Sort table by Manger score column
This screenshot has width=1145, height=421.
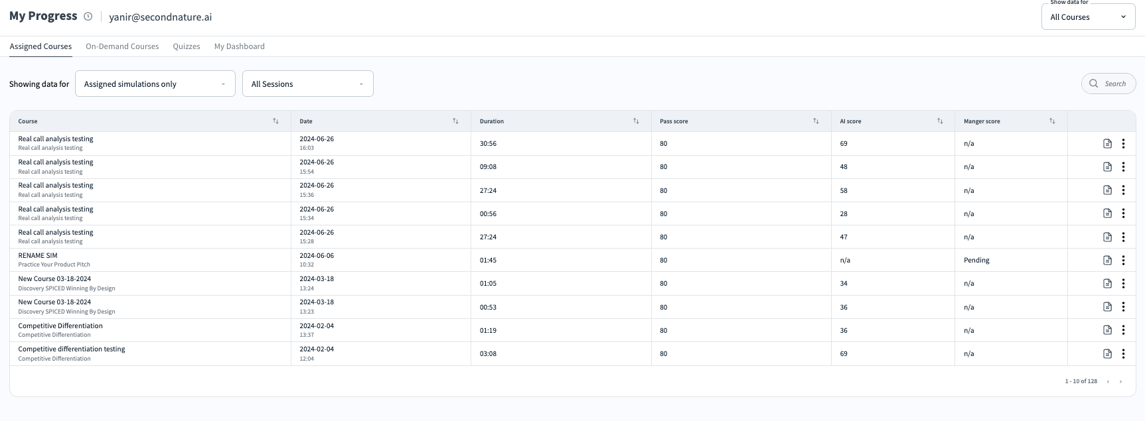point(1052,121)
